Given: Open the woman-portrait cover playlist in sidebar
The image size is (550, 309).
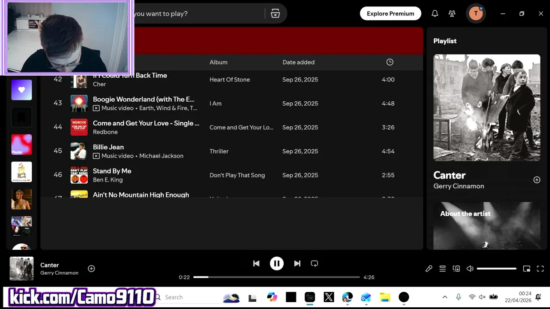Looking at the screenshot, I should 21,200.
